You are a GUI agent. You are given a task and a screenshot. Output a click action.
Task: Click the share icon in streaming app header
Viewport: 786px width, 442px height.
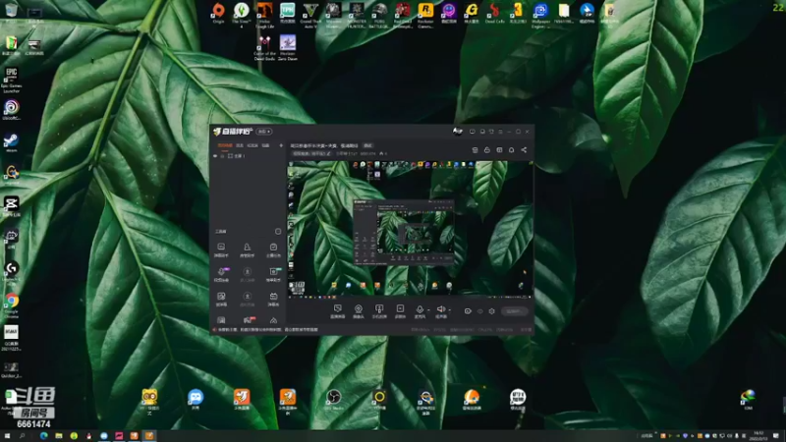[x=524, y=150]
